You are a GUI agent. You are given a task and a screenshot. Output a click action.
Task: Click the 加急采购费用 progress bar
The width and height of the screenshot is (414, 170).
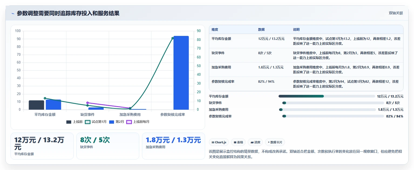coord(327,110)
